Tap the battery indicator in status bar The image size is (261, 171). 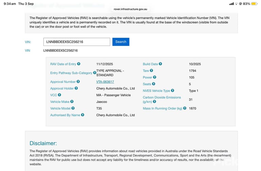coord(254,4)
